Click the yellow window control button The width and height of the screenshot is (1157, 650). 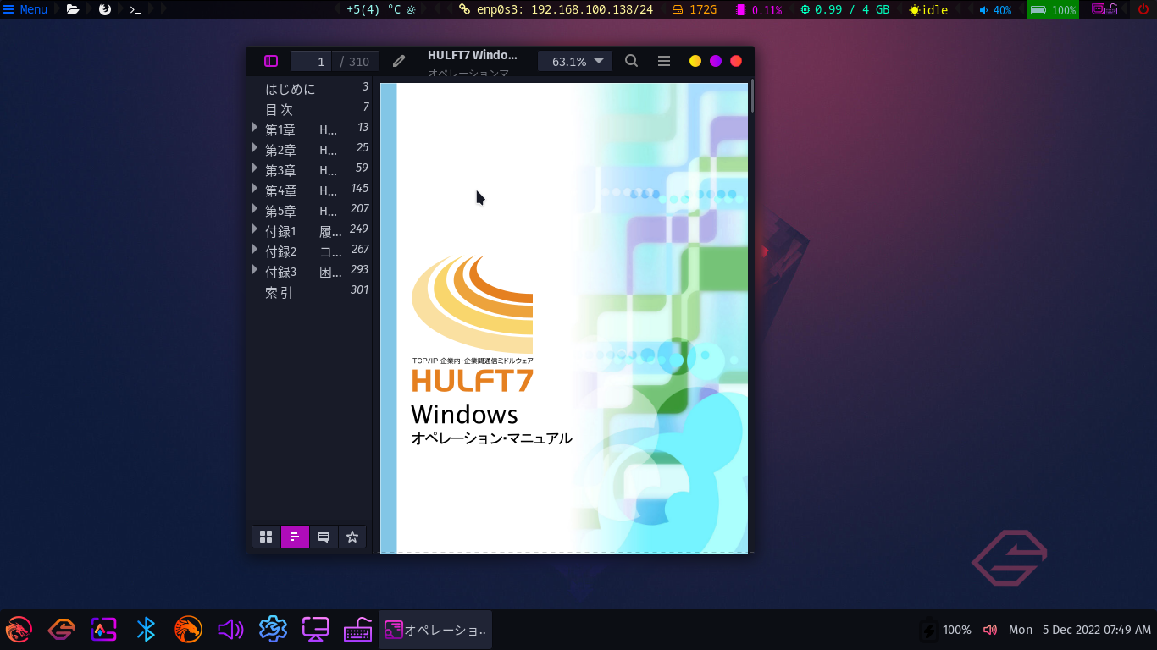click(x=695, y=61)
